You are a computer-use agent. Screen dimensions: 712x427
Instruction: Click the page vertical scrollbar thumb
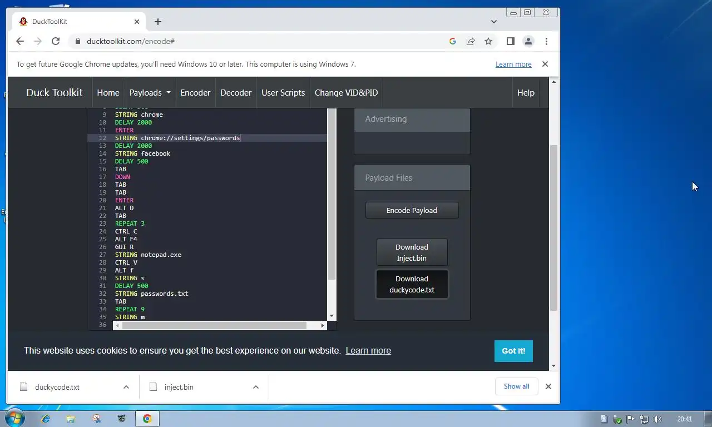(553, 227)
